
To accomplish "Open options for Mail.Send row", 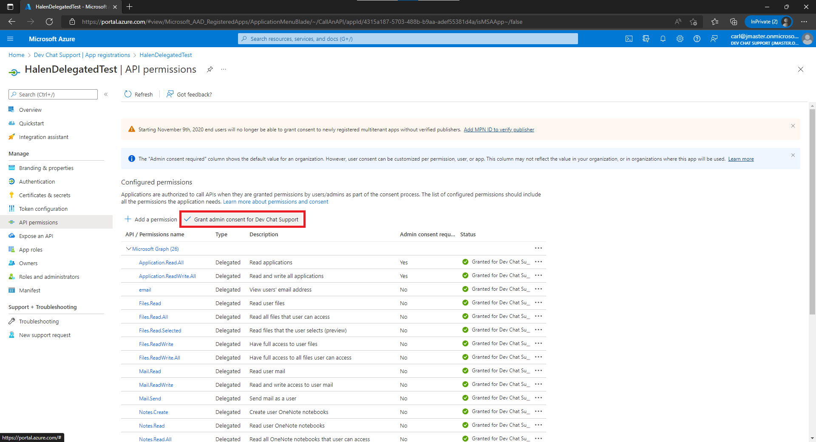I will pos(538,398).
